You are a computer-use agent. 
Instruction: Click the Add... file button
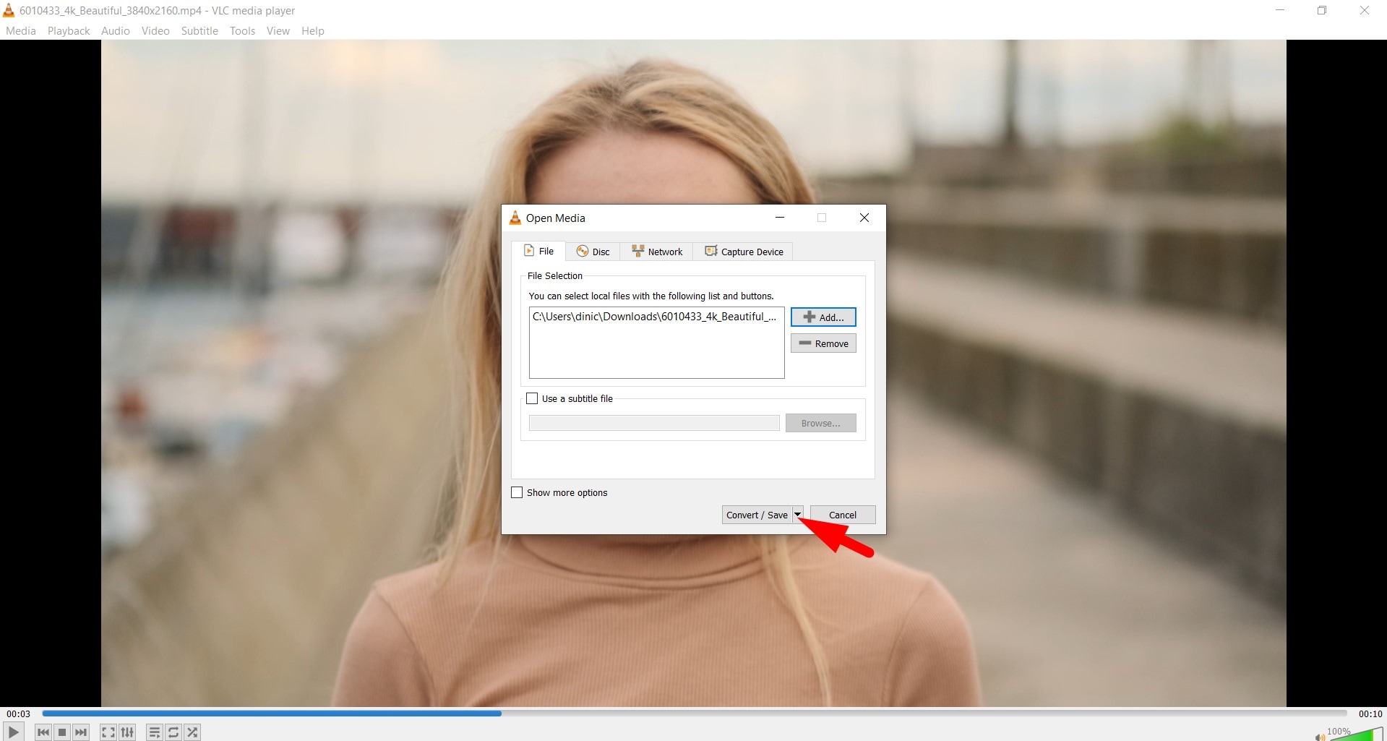coord(823,317)
